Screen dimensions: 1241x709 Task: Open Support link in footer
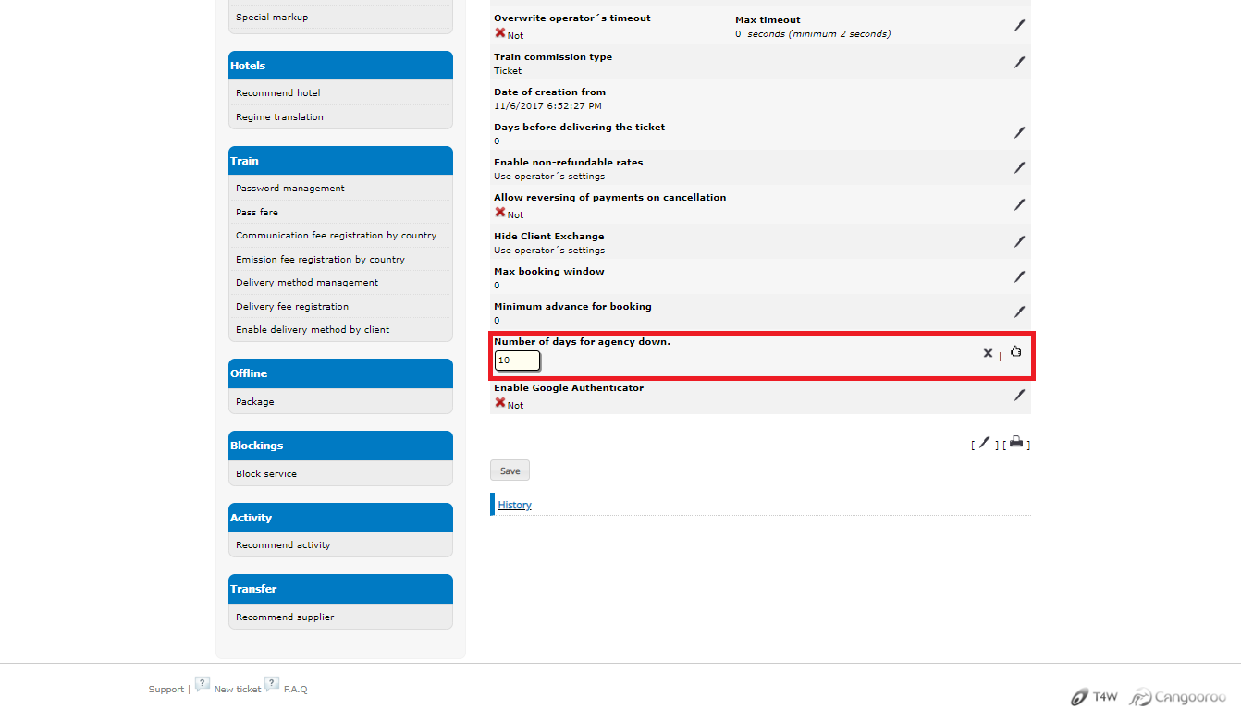pos(166,690)
